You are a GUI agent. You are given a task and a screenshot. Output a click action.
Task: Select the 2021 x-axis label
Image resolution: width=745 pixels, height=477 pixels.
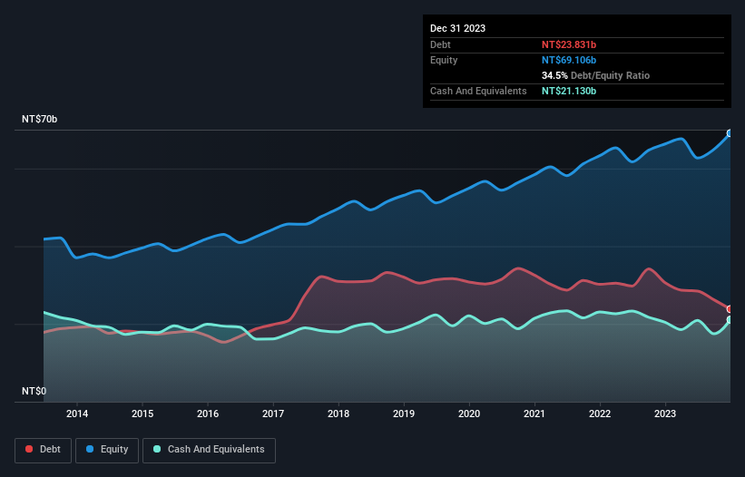click(534, 414)
